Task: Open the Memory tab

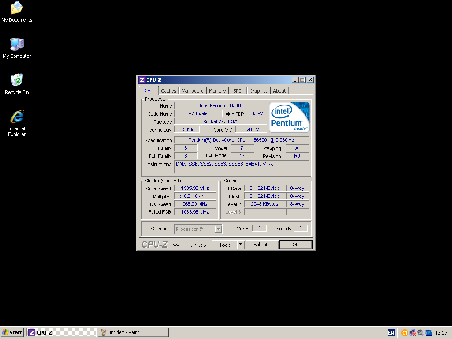Action: [x=217, y=91]
